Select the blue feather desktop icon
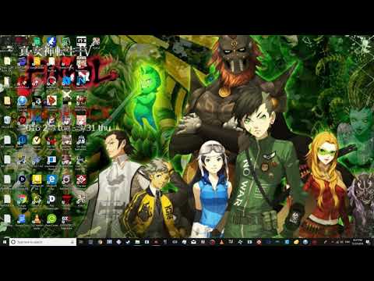Image resolution: width=374 pixels, height=281 pixels. 51,41
